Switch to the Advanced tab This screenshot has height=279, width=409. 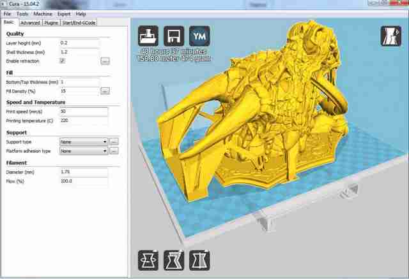click(30, 23)
